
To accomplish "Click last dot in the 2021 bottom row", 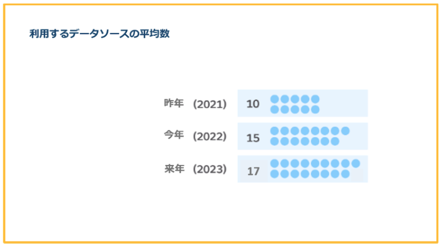I will tap(315, 109).
